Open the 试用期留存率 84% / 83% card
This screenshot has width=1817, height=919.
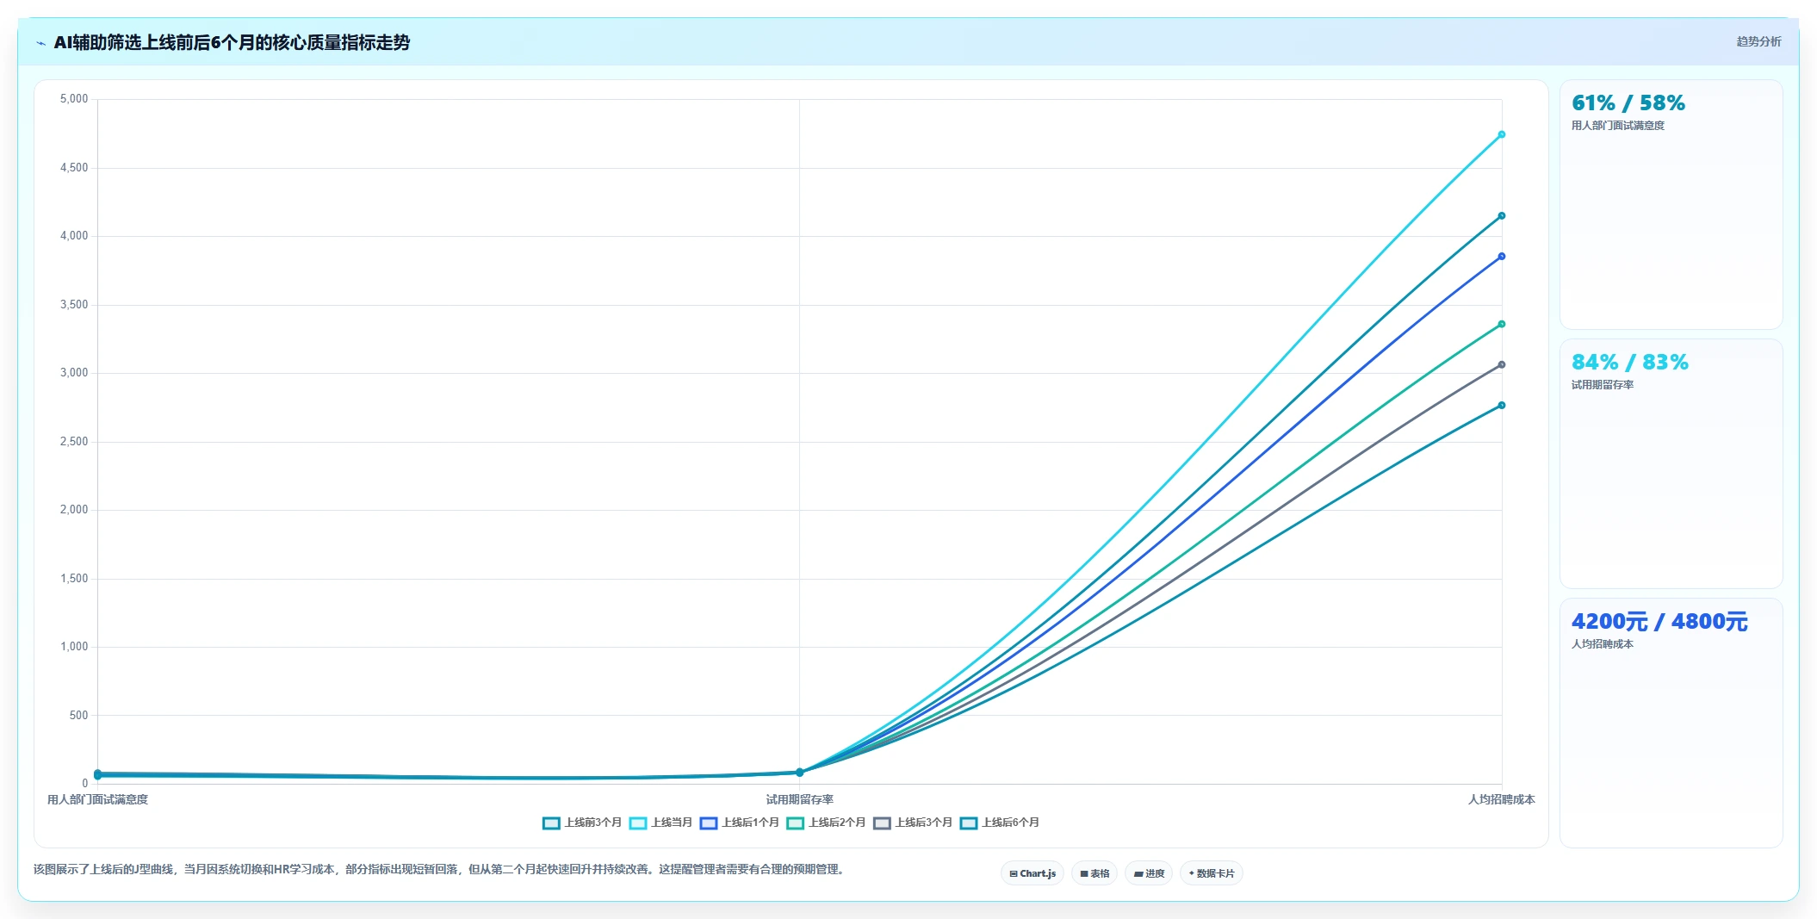click(x=1671, y=463)
